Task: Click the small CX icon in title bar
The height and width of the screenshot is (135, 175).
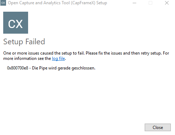Action: coord(3,3)
